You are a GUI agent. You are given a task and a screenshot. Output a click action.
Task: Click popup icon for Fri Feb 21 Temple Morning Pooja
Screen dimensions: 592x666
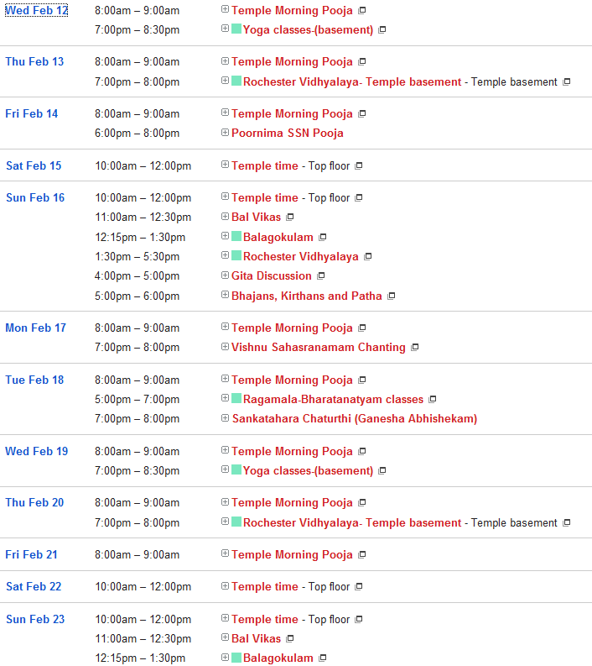[362, 555]
